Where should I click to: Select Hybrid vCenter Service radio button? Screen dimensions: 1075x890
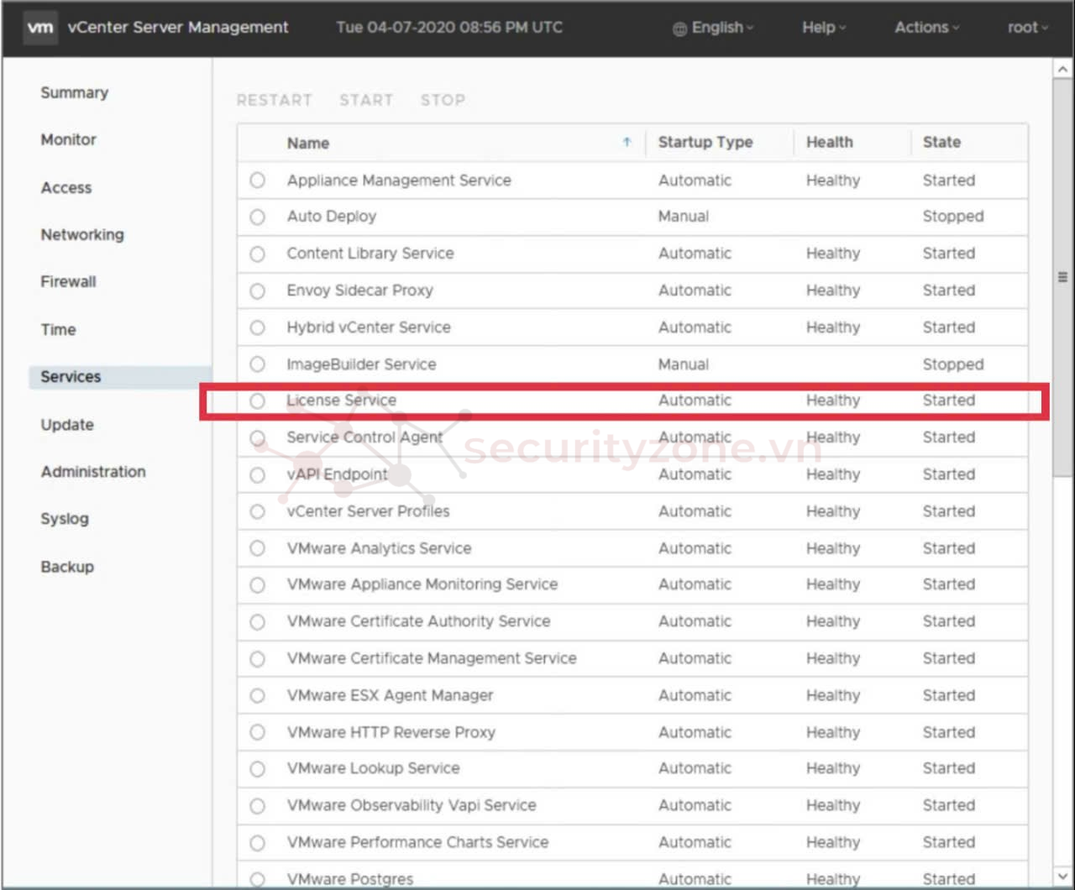258,327
